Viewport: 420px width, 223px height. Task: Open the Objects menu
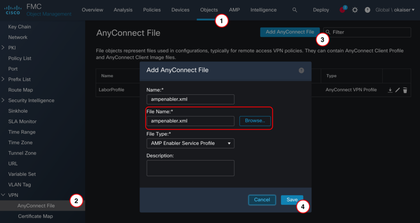(209, 10)
